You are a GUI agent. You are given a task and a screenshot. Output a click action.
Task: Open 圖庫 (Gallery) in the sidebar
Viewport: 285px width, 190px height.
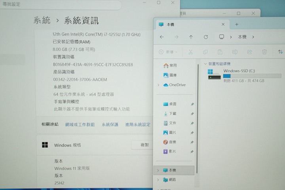click(x=170, y=75)
